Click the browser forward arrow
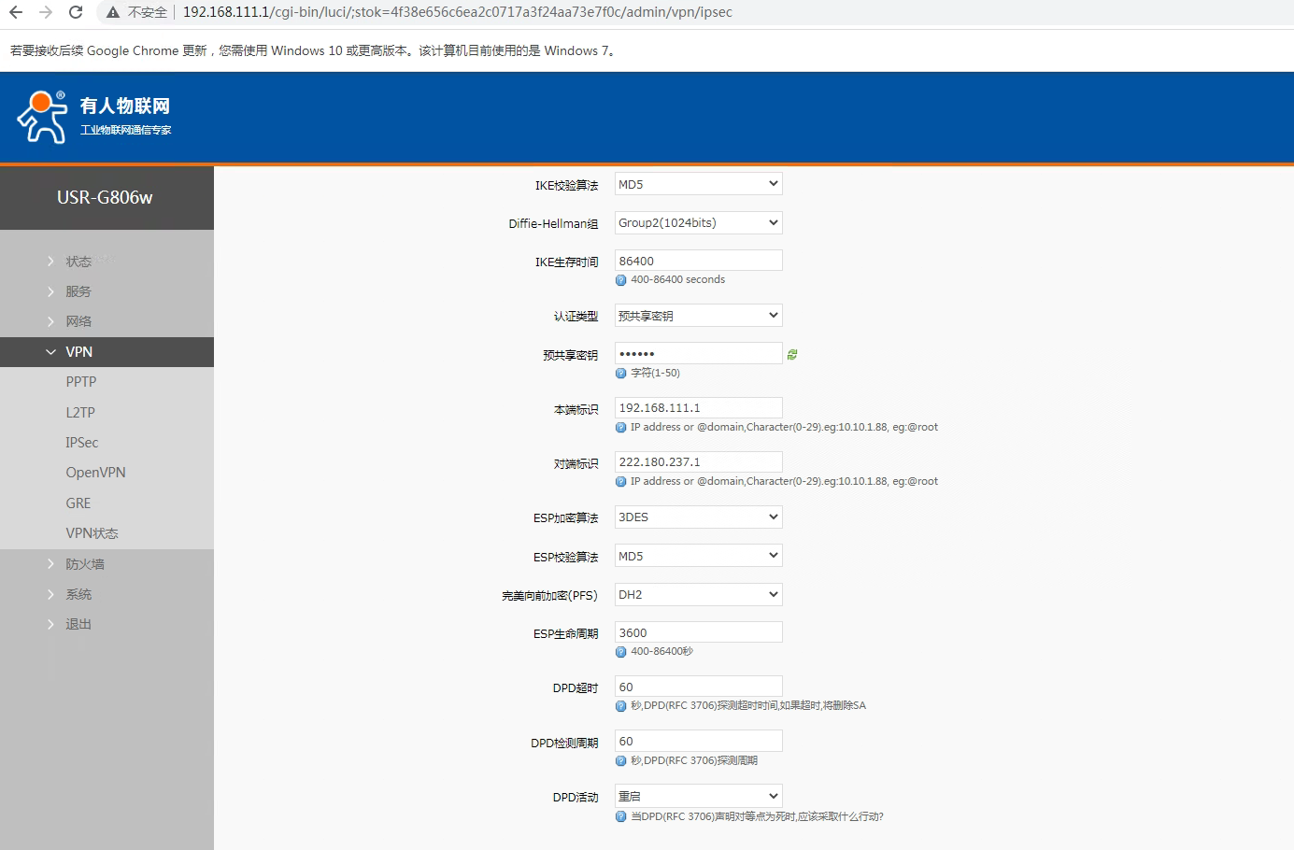Viewport: 1294px width, 850px height. pyautogui.click(x=46, y=12)
